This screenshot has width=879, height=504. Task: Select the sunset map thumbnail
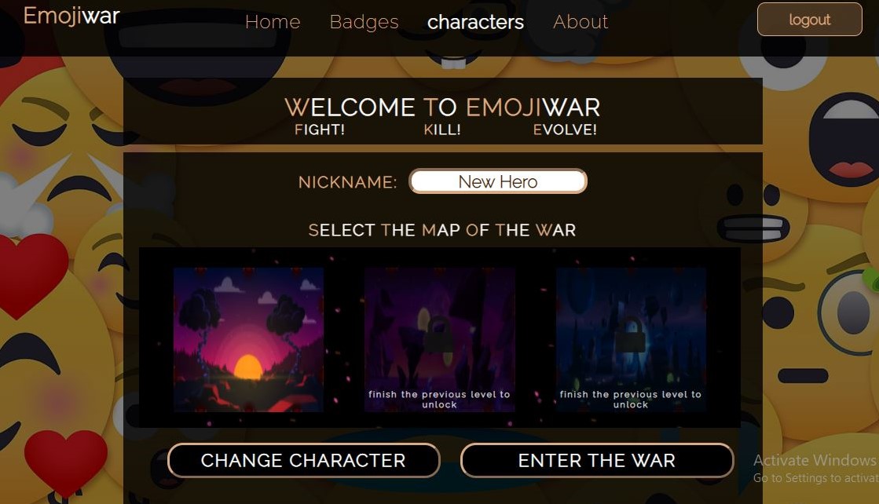248,339
